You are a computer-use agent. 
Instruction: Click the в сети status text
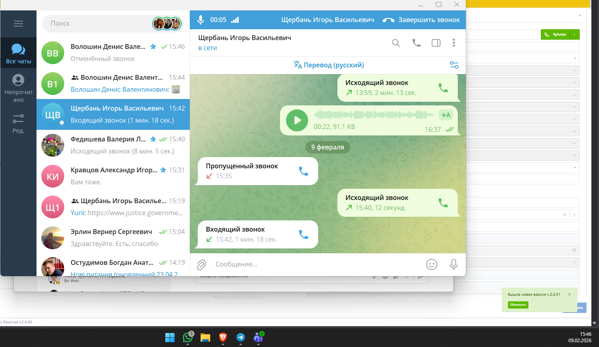click(x=207, y=48)
